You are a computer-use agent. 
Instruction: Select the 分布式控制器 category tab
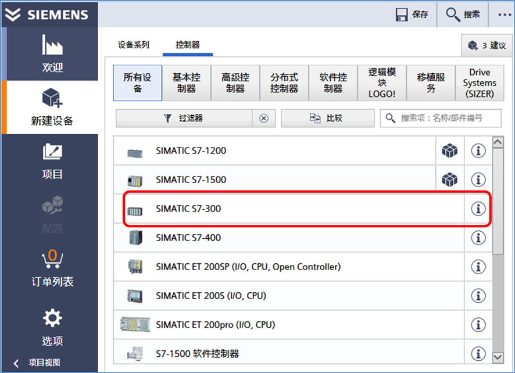click(284, 83)
